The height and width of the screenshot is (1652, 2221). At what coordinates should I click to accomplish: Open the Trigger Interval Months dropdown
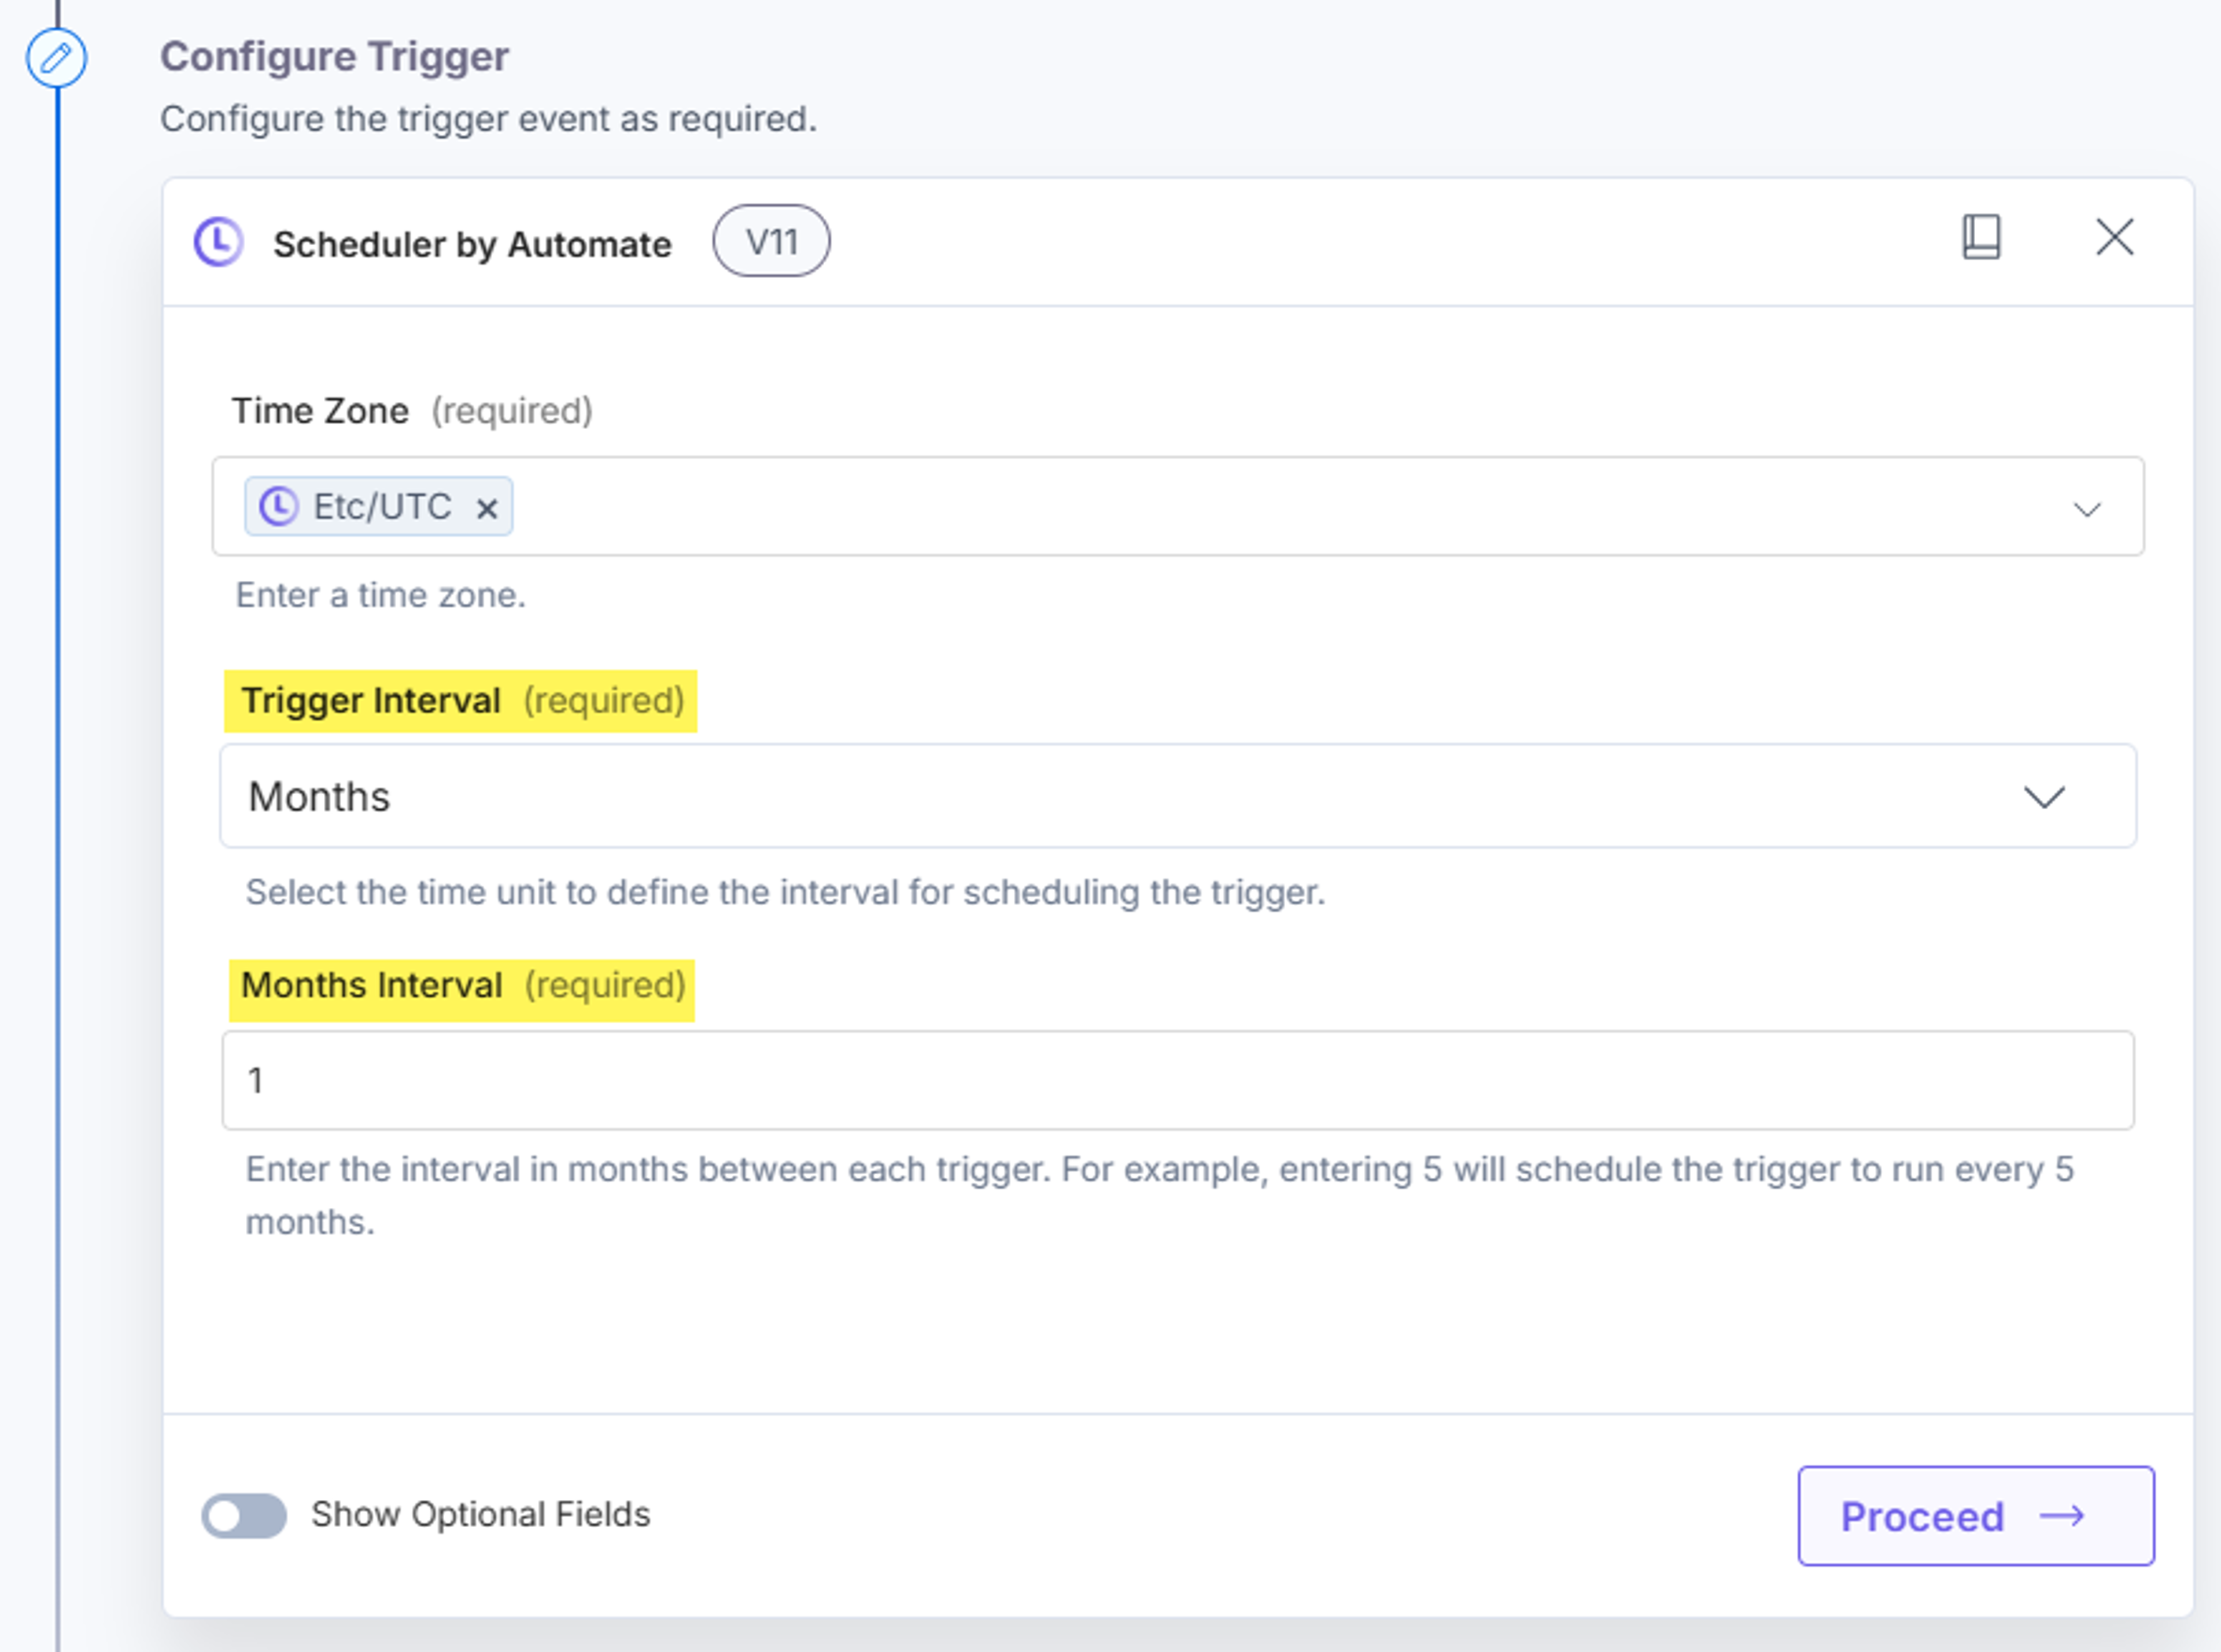(x=1178, y=796)
